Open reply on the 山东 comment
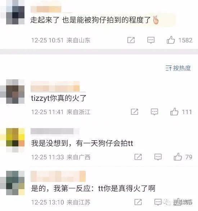This screenshot has height=211, width=198. 151,40
